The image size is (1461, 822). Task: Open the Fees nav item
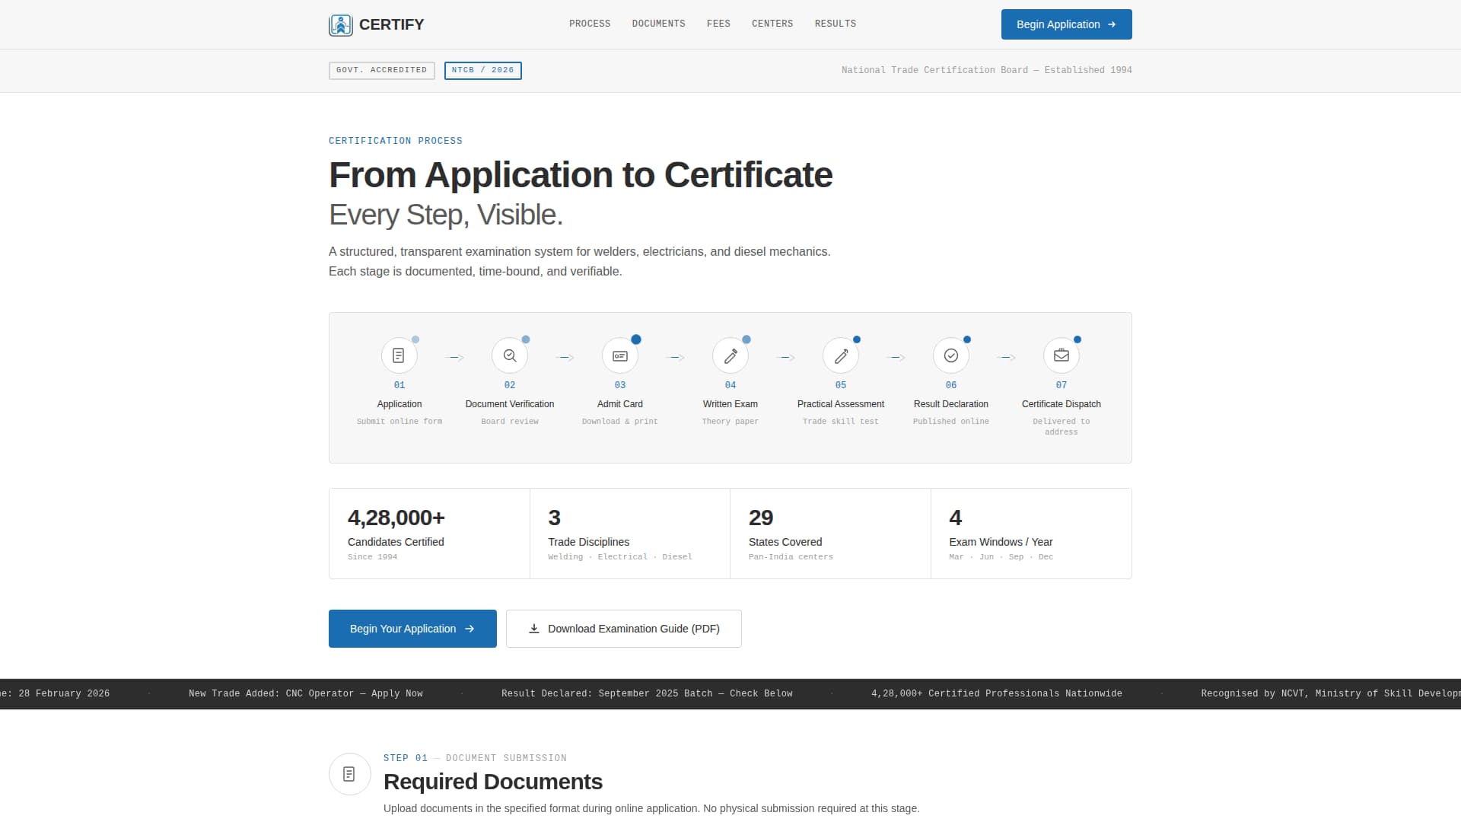pyautogui.click(x=718, y=24)
